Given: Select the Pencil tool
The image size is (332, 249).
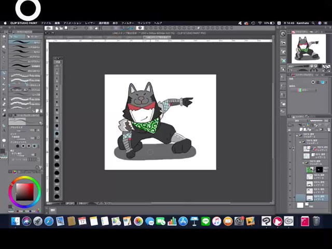Looking at the screenshot, I should click(x=4, y=78).
